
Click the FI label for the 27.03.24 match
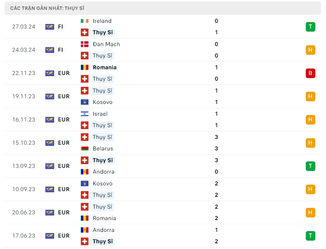click(x=61, y=27)
